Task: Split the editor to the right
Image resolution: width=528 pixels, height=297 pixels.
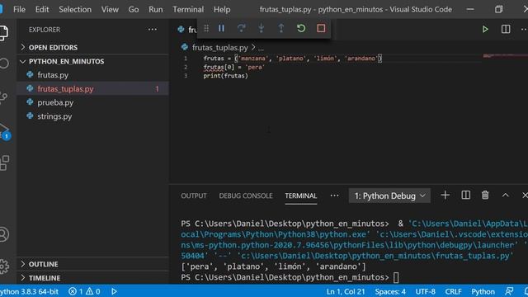Action: tap(506, 30)
